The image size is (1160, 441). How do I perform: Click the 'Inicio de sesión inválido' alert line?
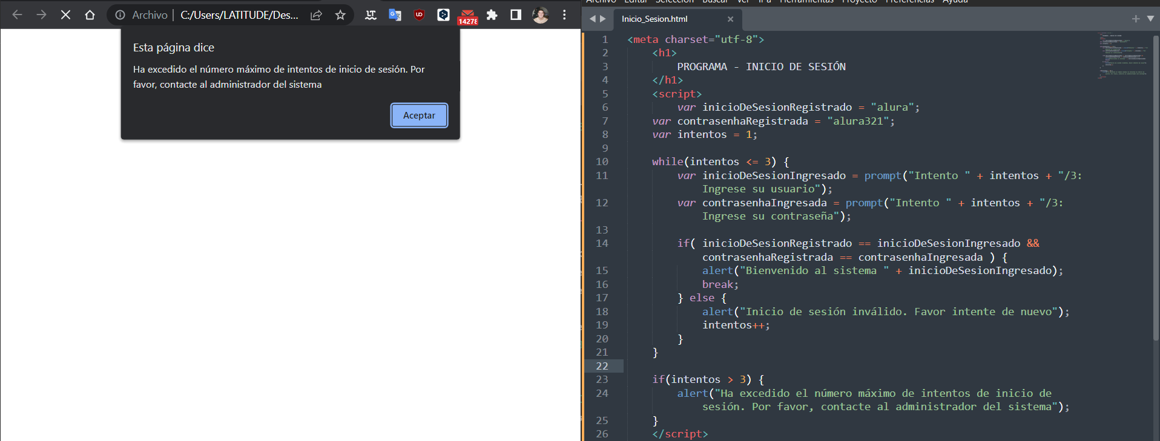(886, 312)
